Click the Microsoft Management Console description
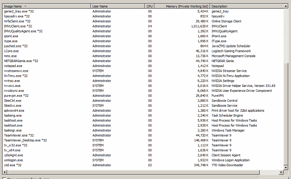This screenshot has width=291, height=179. pos(233,56)
